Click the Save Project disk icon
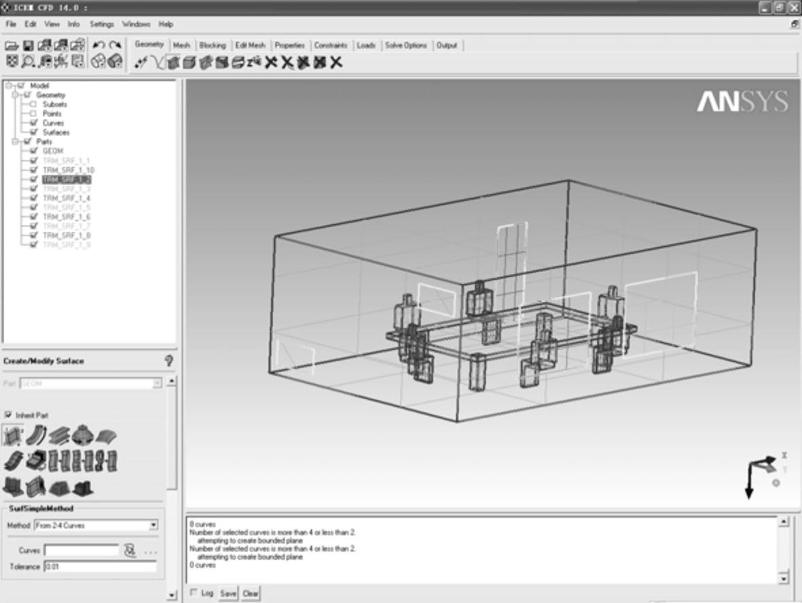This screenshot has width=802, height=603. tap(29, 46)
